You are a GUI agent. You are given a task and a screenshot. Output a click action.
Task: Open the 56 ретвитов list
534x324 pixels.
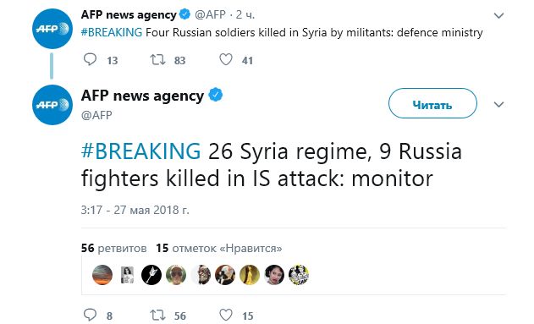[x=113, y=248]
